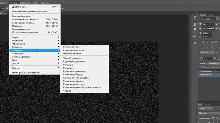Choose "Умное" размытие from submenu
Image resolution: width=220 pixels, height=123 pixels.
pyautogui.click(x=84, y=58)
